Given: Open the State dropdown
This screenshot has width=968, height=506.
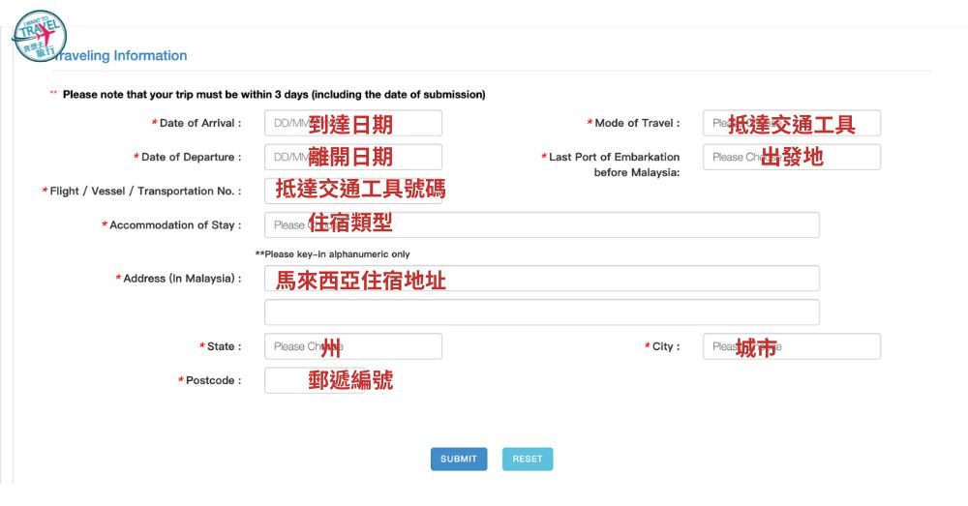Looking at the screenshot, I should click(x=352, y=346).
